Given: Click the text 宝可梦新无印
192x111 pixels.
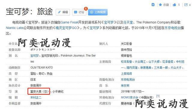Looking at the screenshot, I should (49, 56).
